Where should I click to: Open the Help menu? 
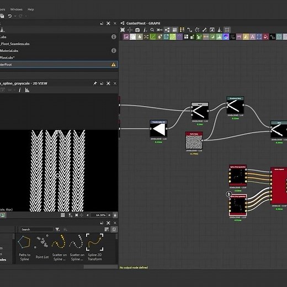click(30, 9)
